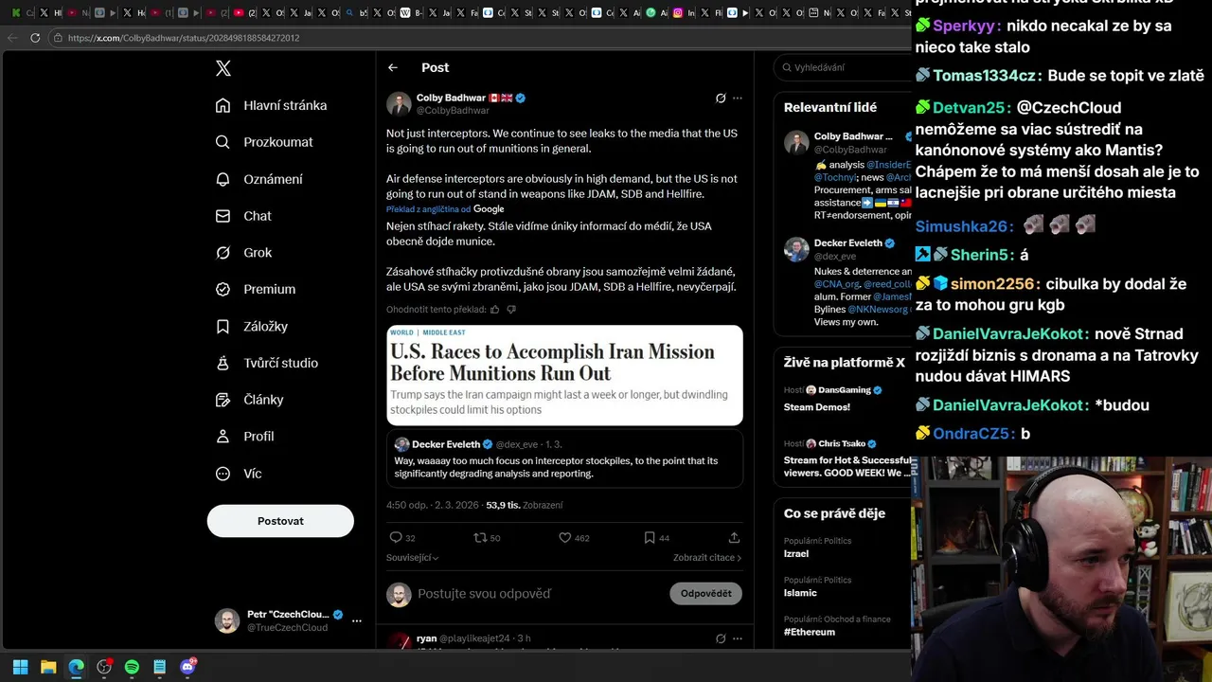Open Články articles
Screen dimensions: 1212x682
250,400
